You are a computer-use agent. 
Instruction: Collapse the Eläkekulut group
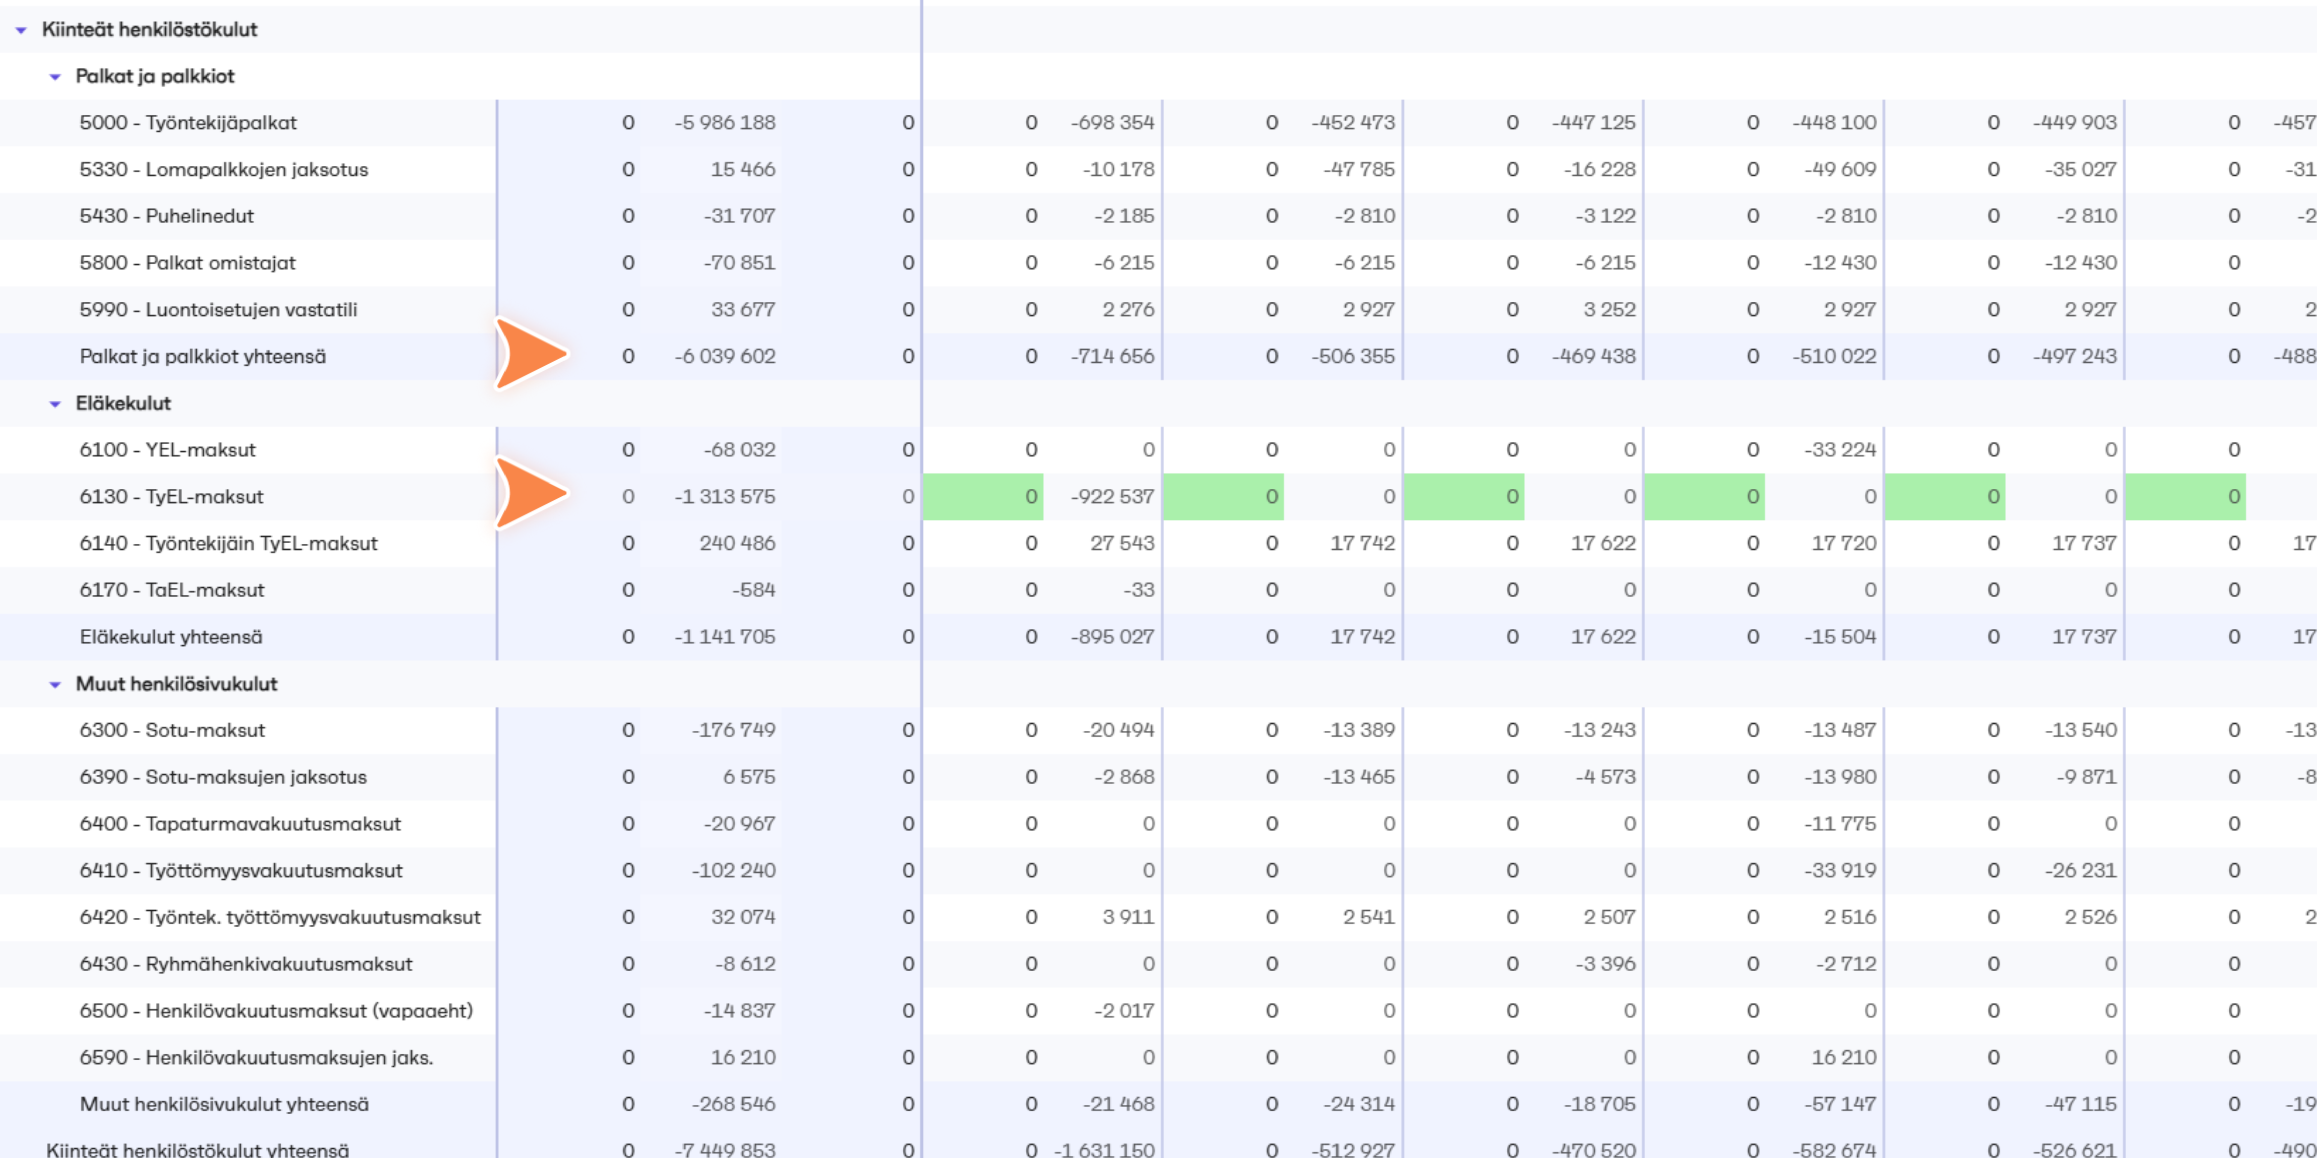click(55, 404)
